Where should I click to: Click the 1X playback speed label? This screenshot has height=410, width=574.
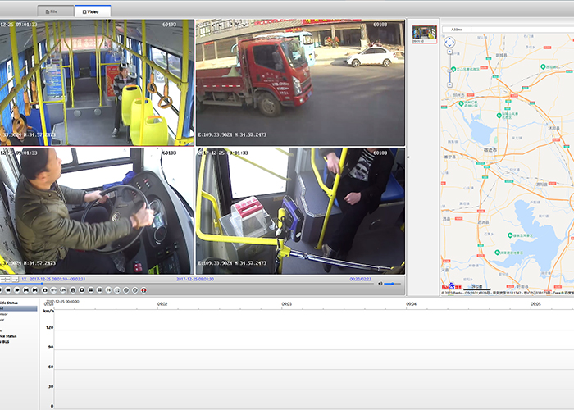[x=24, y=279]
